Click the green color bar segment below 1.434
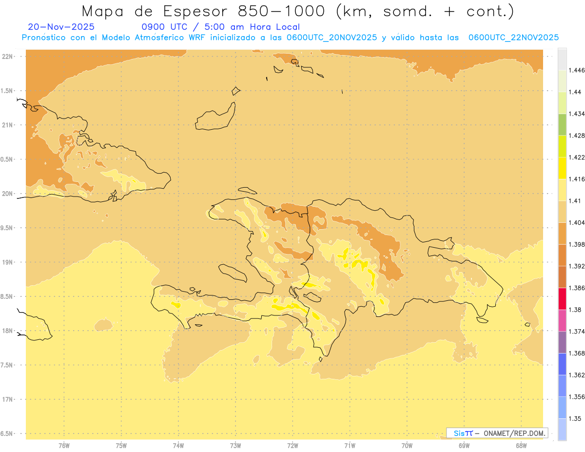Screen dimensions: 585x452 562,124
